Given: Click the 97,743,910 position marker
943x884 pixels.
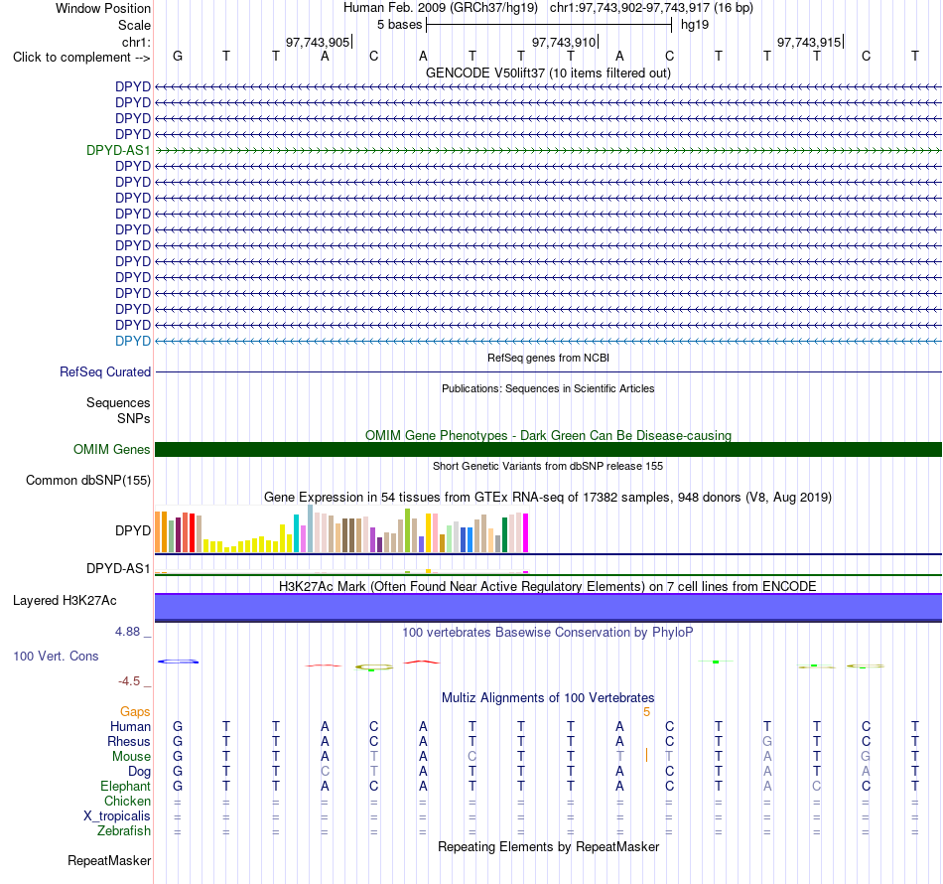Looking at the screenshot, I should click(565, 42).
